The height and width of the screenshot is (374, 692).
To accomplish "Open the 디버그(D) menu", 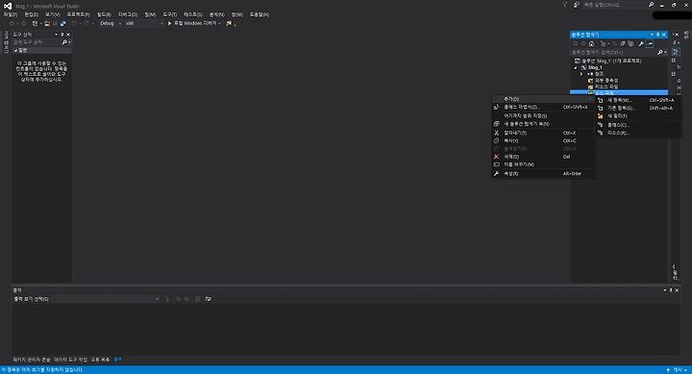I will (128, 14).
